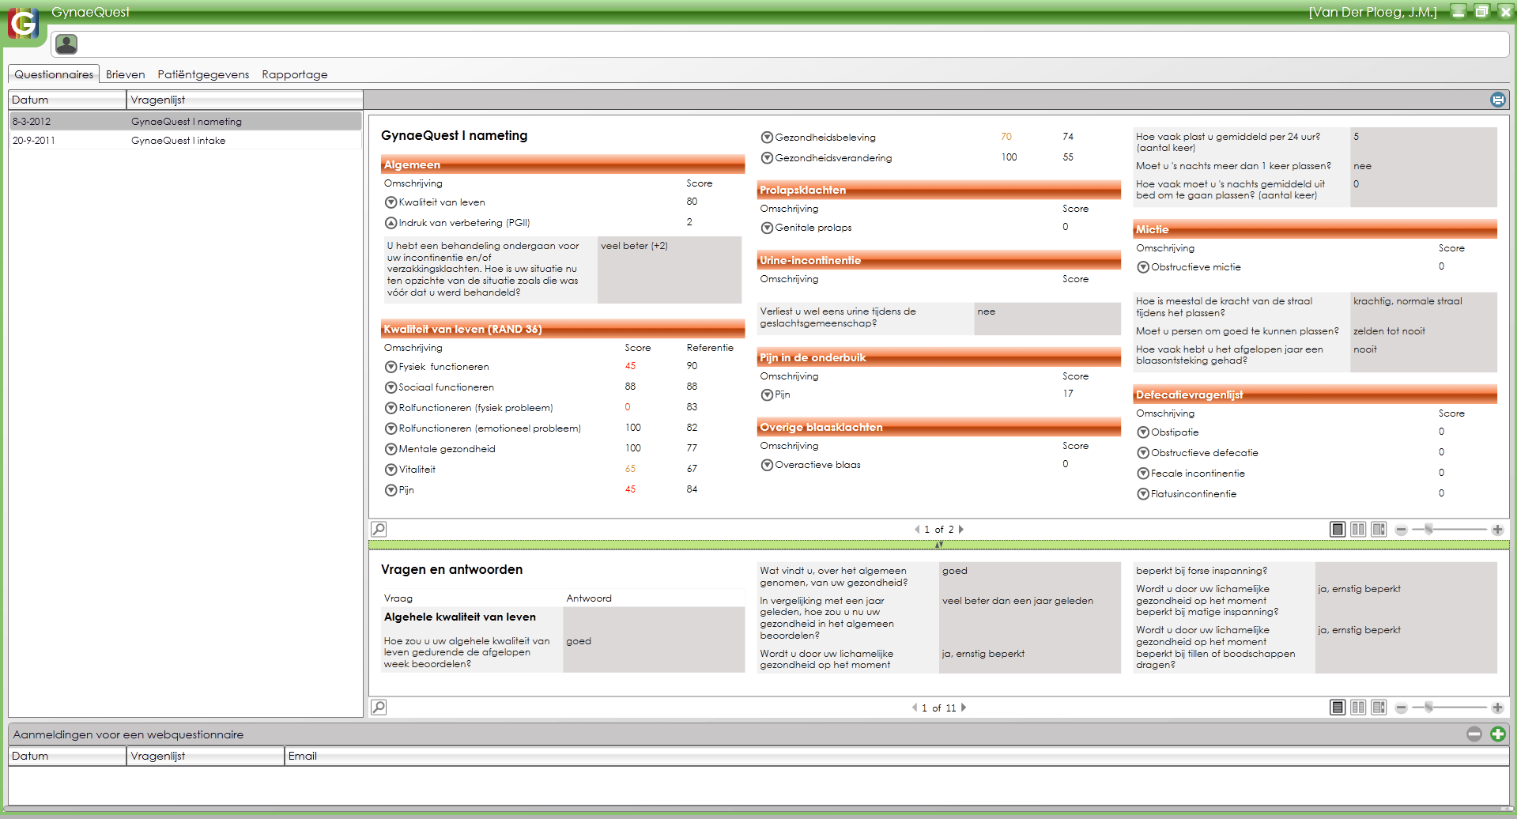Add a webquestionnaire registration with green plus
The width and height of the screenshot is (1517, 819).
click(1497, 734)
